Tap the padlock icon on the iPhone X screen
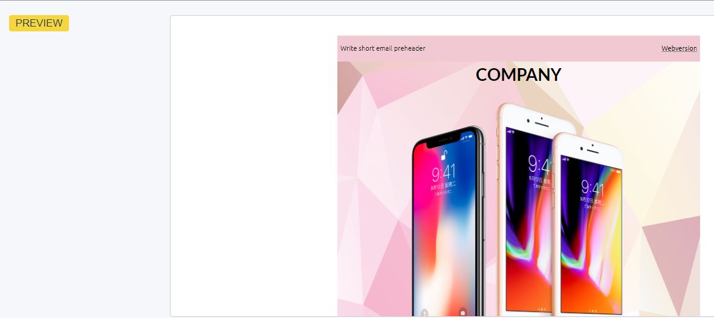Viewport: 714px width, 318px height. [444, 155]
